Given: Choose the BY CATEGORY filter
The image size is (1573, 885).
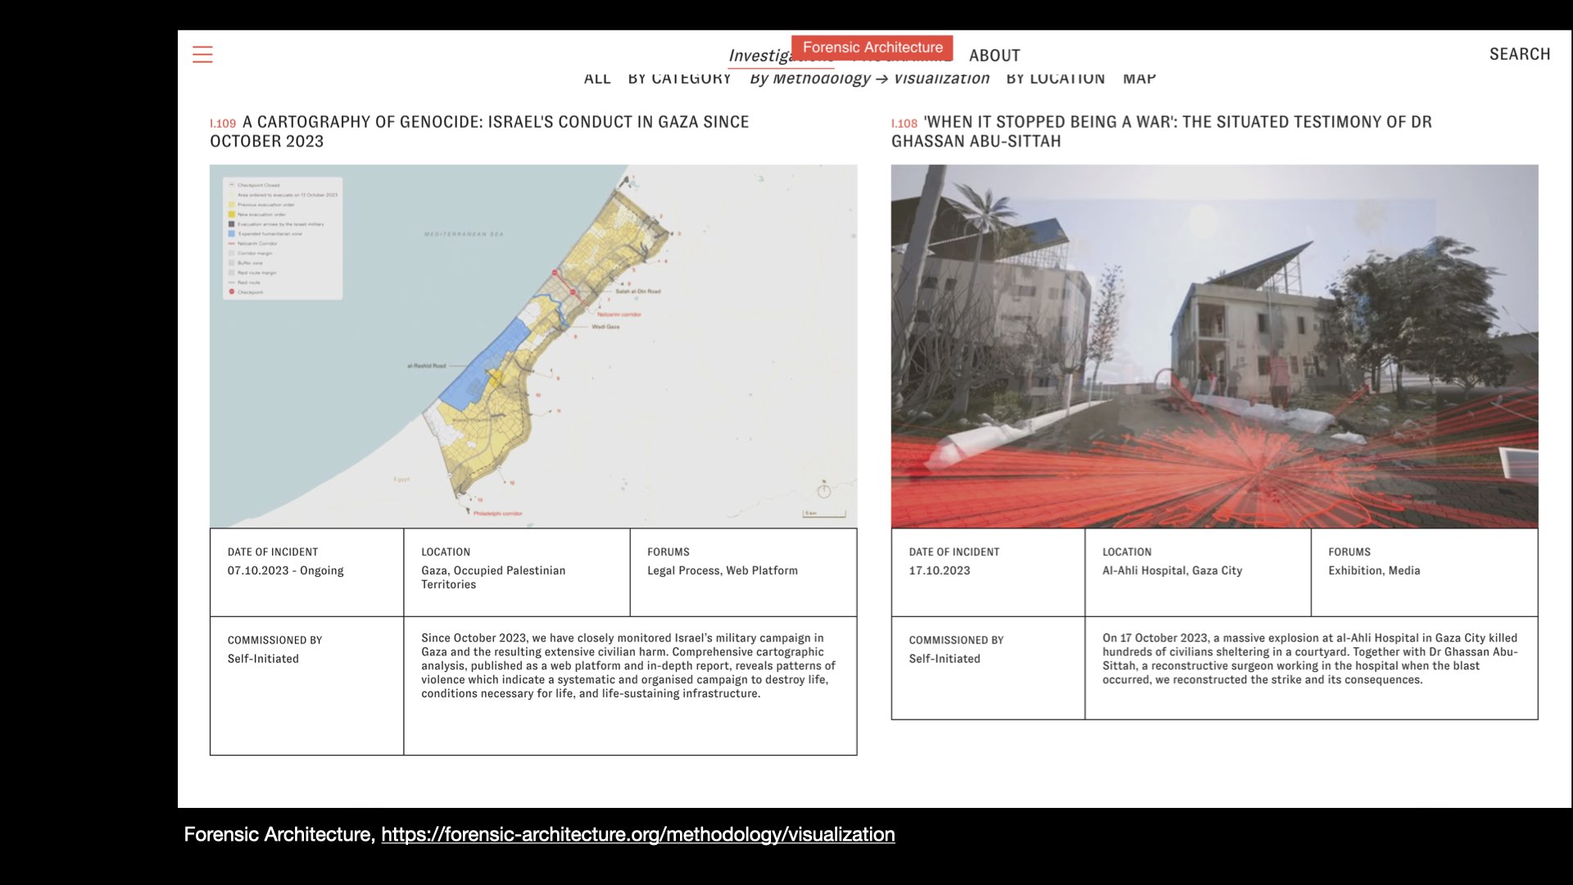Looking at the screenshot, I should tap(679, 79).
